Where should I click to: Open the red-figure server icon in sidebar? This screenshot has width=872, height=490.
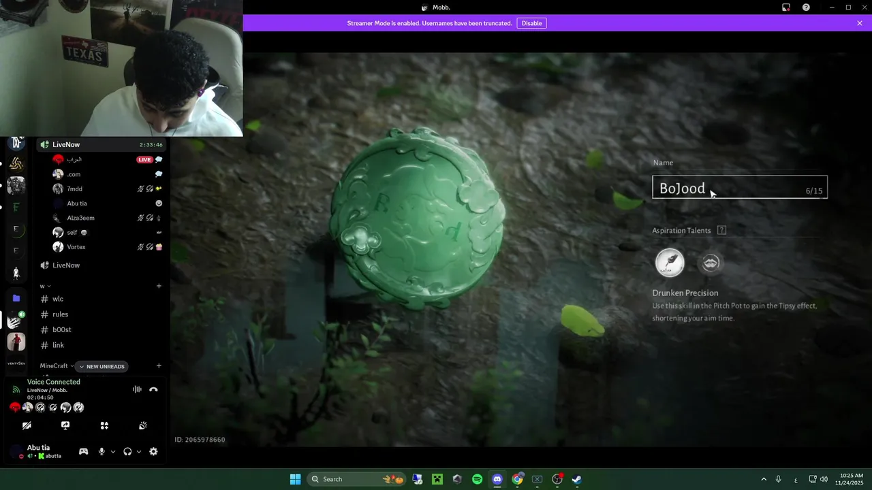(x=16, y=342)
